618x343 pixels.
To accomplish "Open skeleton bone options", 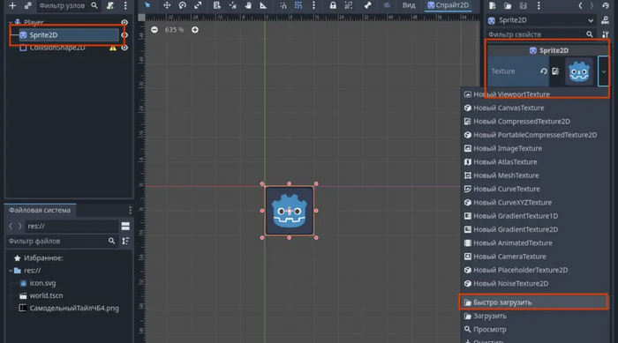I will click(368, 5).
